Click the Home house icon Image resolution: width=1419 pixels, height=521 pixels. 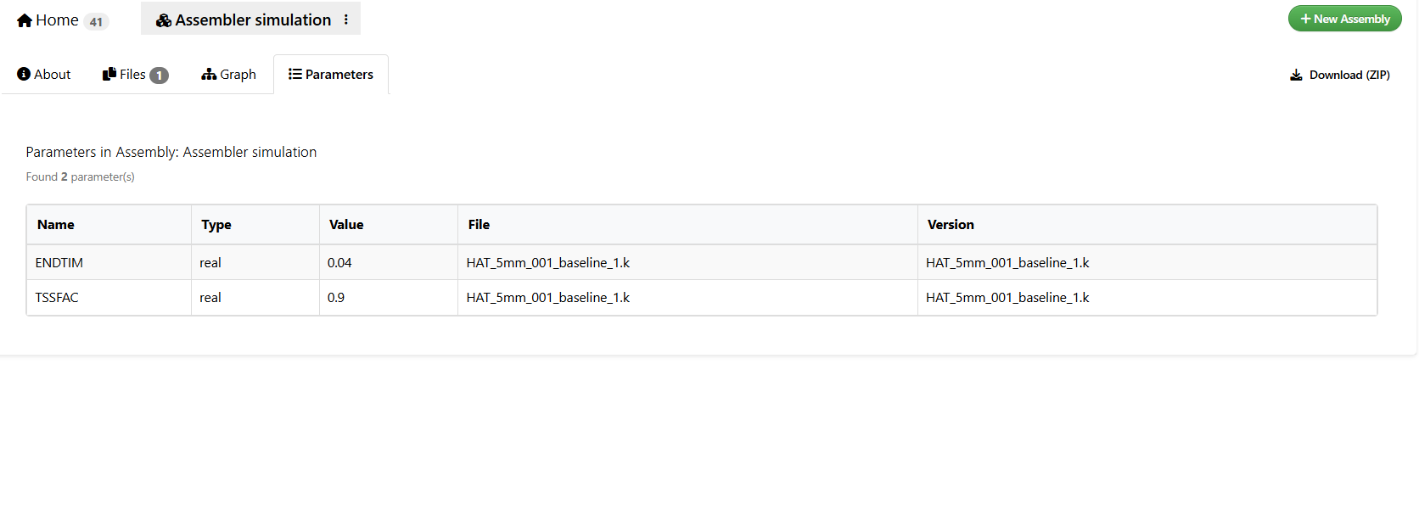(x=25, y=20)
